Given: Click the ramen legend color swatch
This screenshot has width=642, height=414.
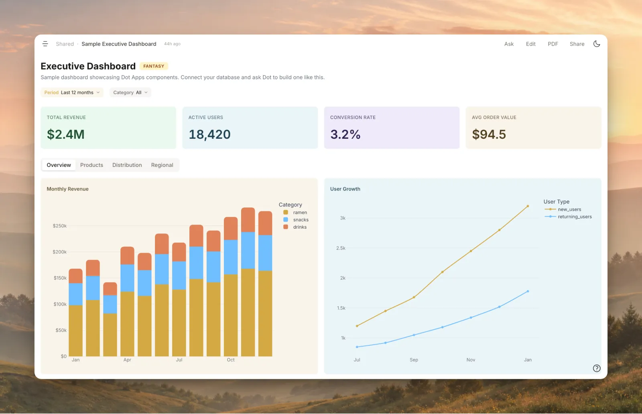Looking at the screenshot, I should pyautogui.click(x=286, y=212).
